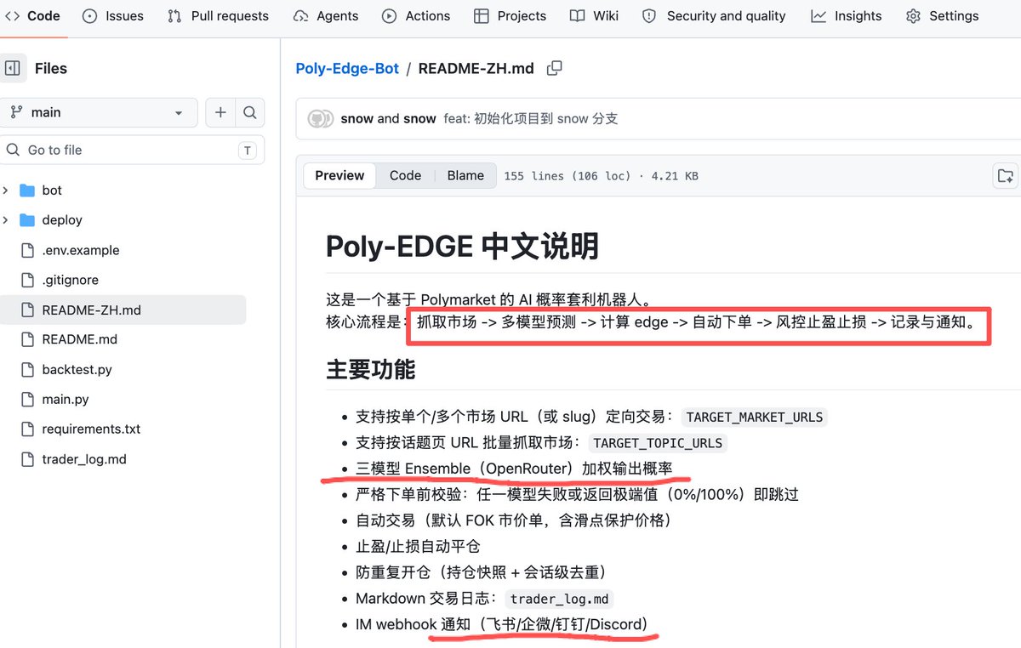Click the icon at right of file header
The height and width of the screenshot is (648, 1021).
1006,176
